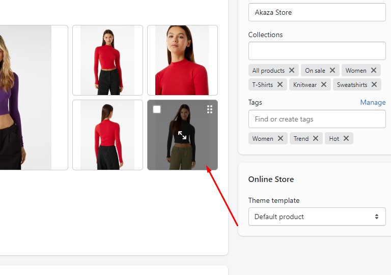The height and width of the screenshot is (275, 391).
Task: Select the red top close-up thumbnail
Action: pyautogui.click(x=182, y=60)
